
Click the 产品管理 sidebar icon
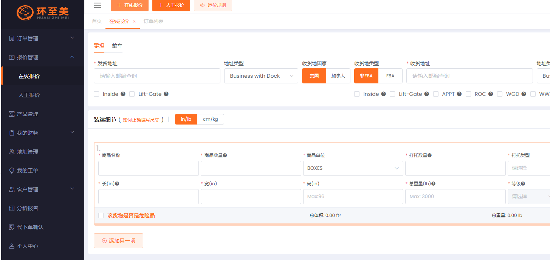[x=12, y=114]
